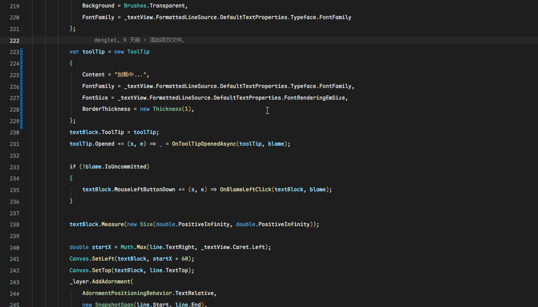Screen dimensions: 538x307
Task: Click the "Thickness" type on line 228
Action: (167, 109)
